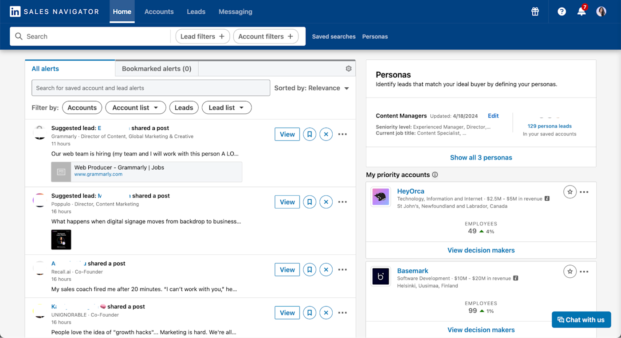Open 129 persona leads link
The height and width of the screenshot is (338, 621).
(550, 126)
